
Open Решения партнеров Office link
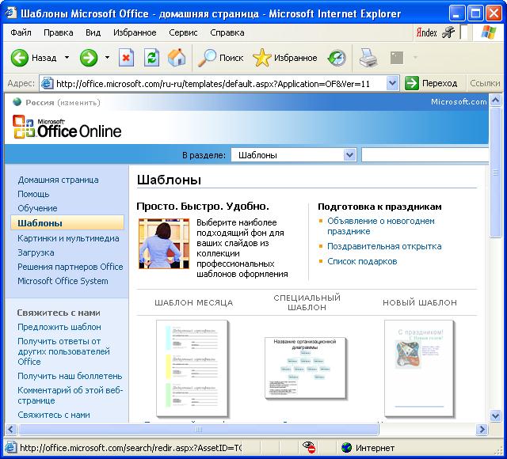tap(71, 267)
